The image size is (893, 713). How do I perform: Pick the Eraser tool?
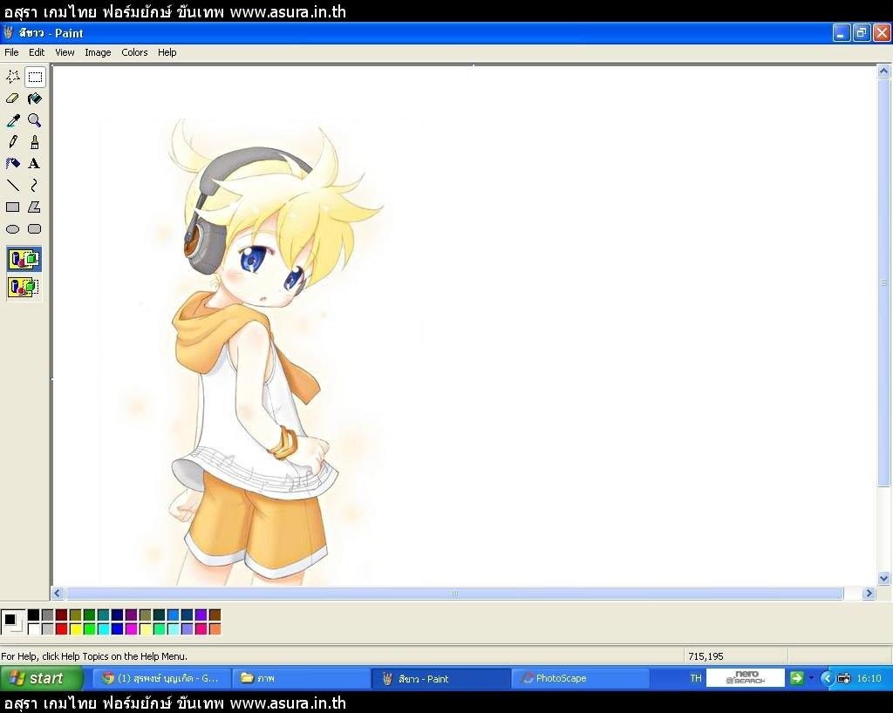pos(12,98)
